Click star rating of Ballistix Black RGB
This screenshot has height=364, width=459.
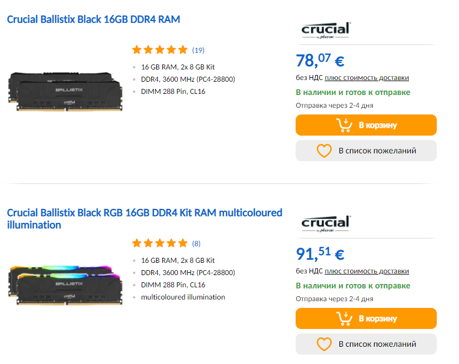160,243
